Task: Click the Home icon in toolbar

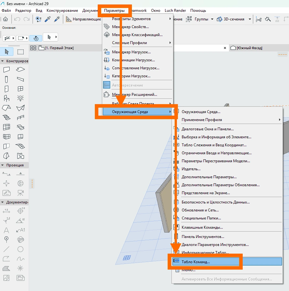Action: tap(5, 19)
